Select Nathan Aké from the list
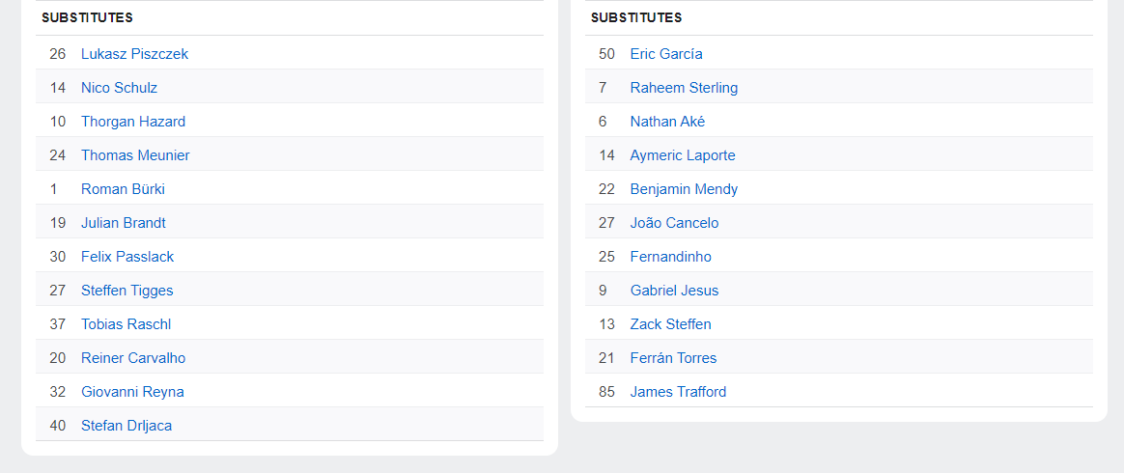Screen dimensions: 1124x473 click(667, 122)
